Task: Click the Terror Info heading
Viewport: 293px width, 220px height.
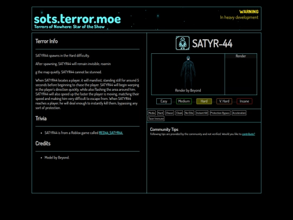Action: 47,41
